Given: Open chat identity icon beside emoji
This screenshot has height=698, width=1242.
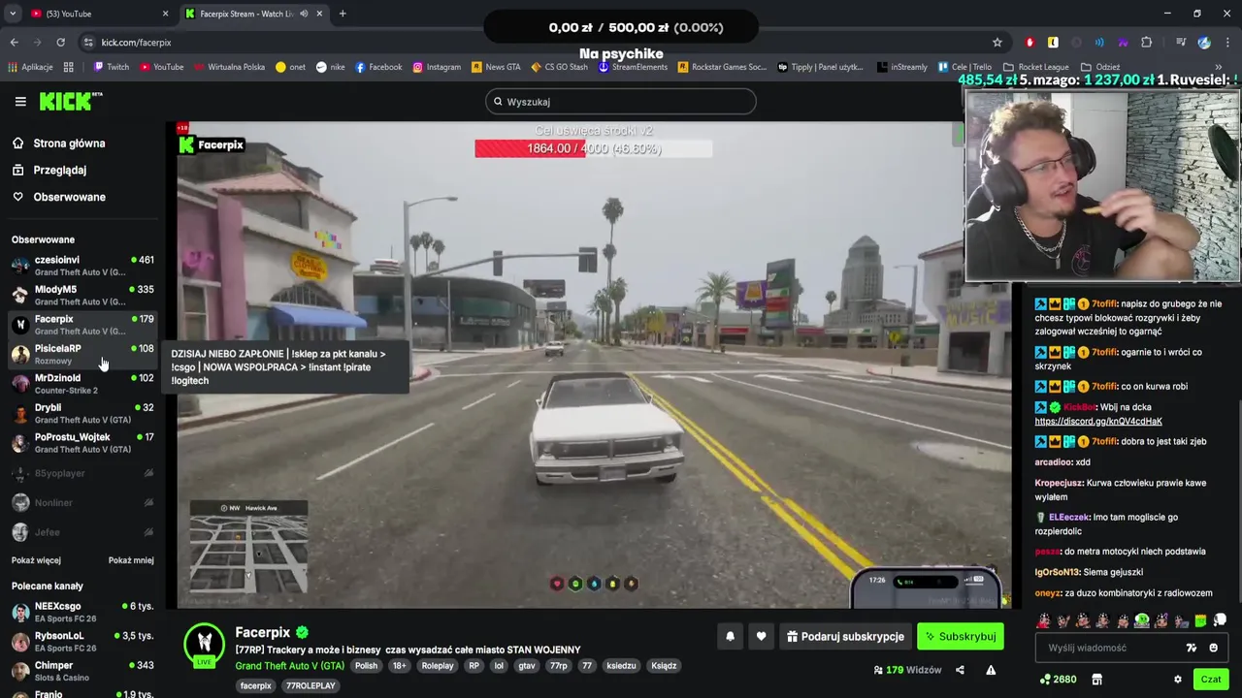Looking at the screenshot, I should (x=1192, y=648).
